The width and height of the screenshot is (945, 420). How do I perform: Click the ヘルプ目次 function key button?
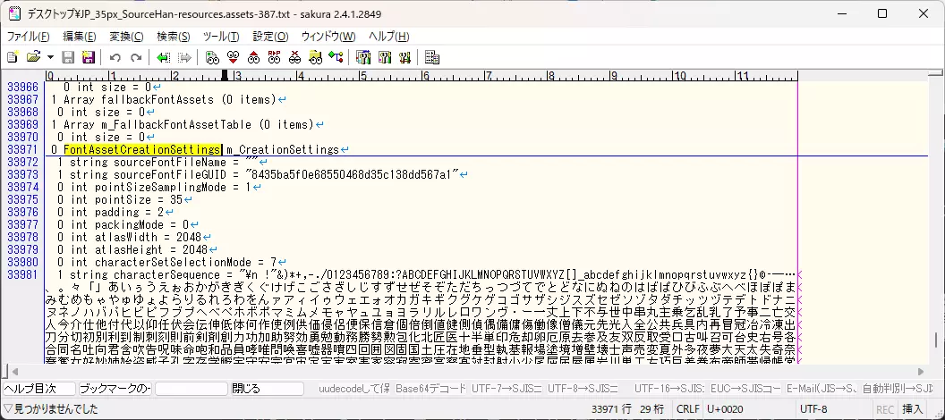[39, 389]
